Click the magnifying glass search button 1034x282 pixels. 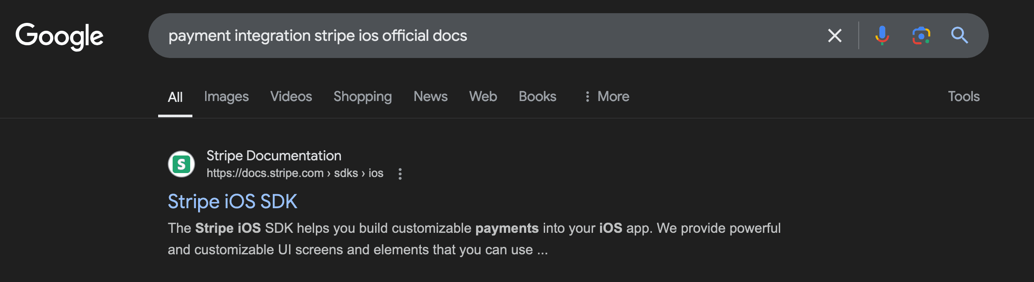click(x=959, y=36)
